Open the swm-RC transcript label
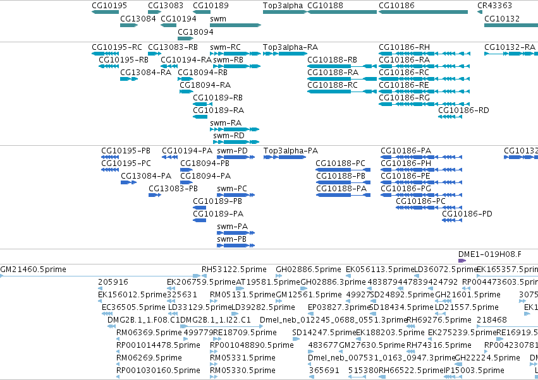Viewport: 538px width, 380px height. 225,47
